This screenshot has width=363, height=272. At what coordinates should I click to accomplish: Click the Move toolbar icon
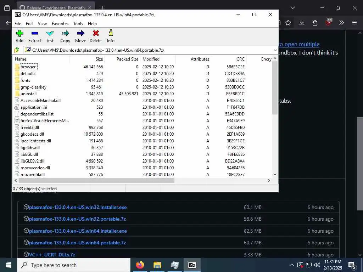[x=80, y=33]
